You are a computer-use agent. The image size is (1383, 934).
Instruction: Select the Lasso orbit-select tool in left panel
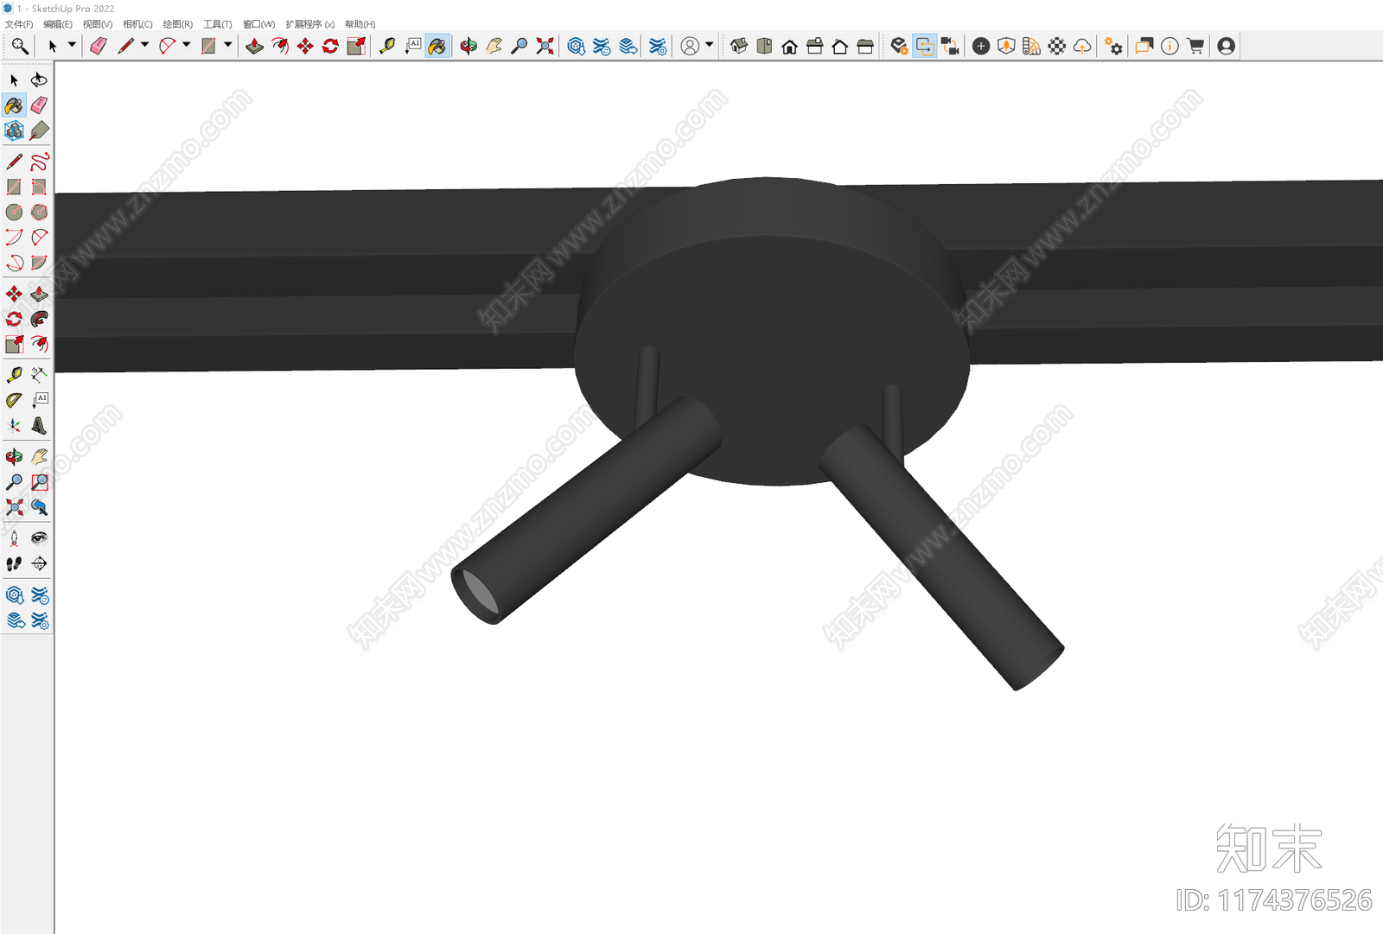click(x=39, y=79)
